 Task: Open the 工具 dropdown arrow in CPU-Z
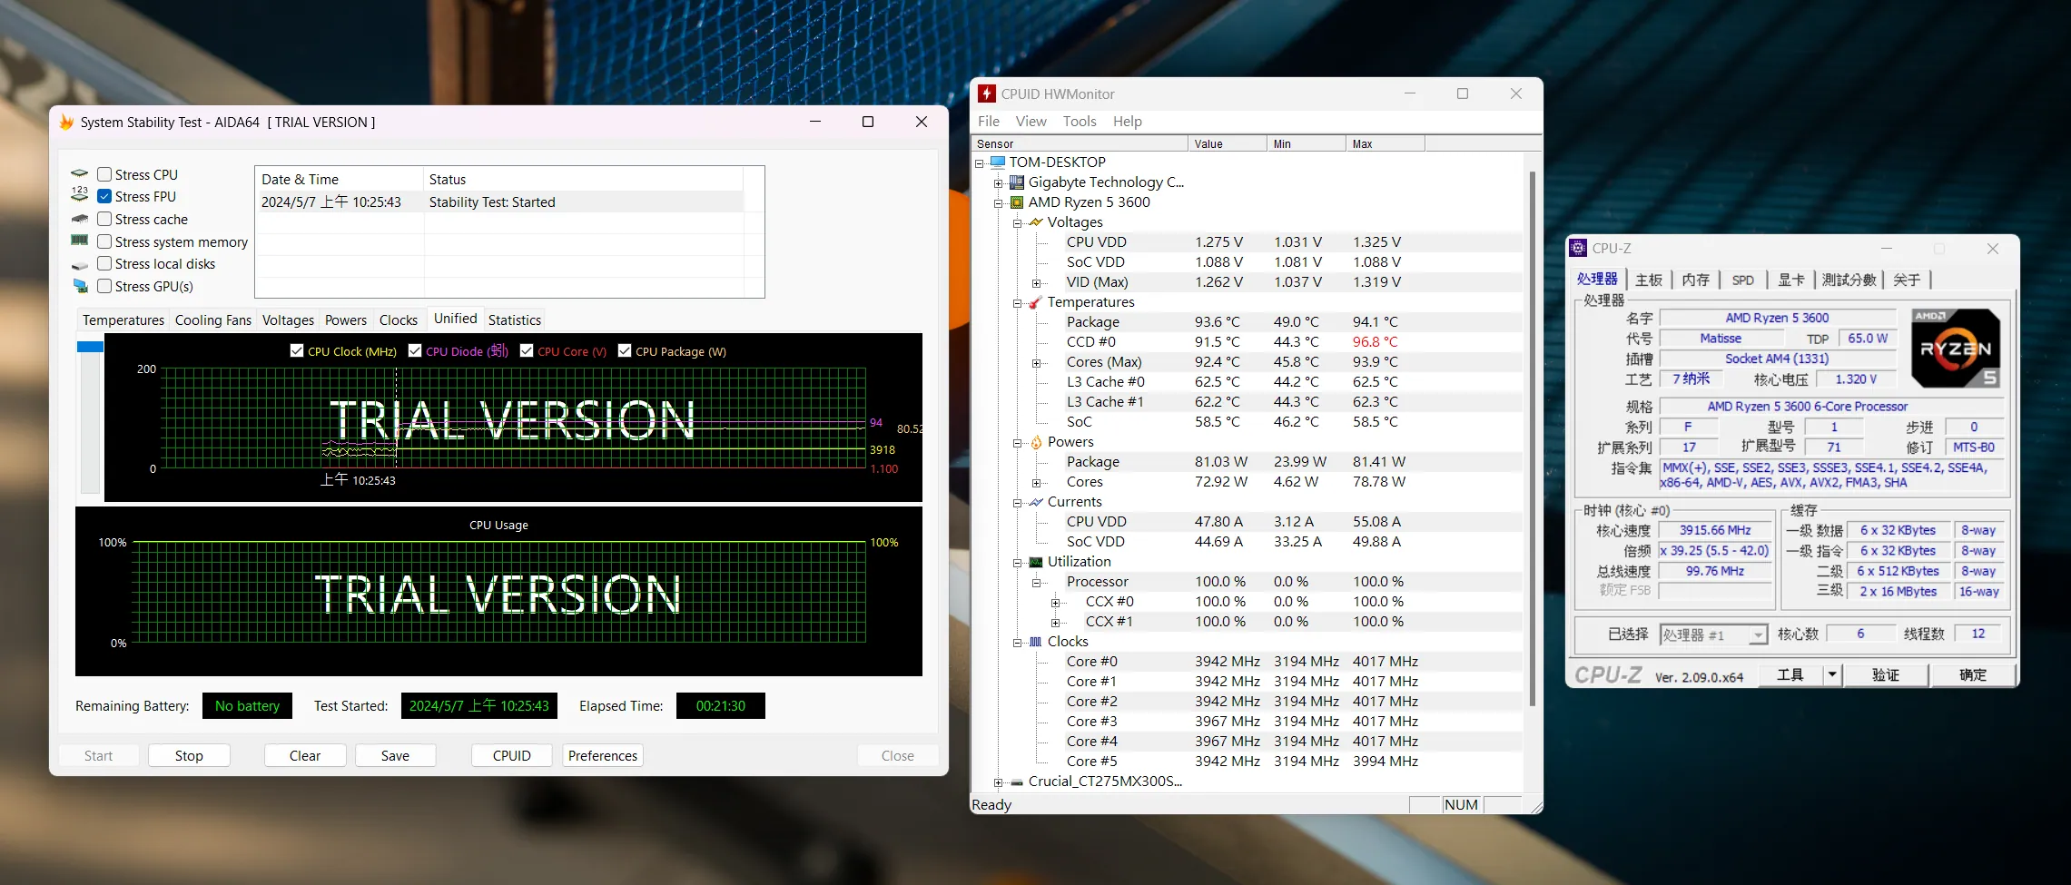tap(1832, 674)
